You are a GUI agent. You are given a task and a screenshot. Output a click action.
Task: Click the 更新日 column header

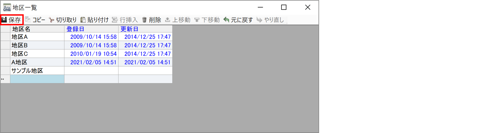pos(145,29)
